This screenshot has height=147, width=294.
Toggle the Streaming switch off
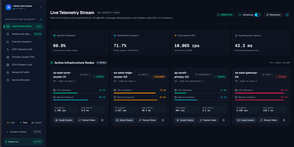(257, 15)
